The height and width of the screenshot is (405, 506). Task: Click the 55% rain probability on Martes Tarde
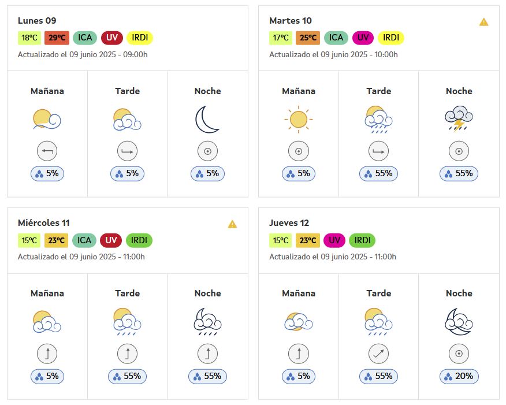(x=378, y=174)
